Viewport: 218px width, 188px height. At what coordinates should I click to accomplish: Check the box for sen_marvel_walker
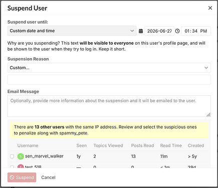(12, 156)
